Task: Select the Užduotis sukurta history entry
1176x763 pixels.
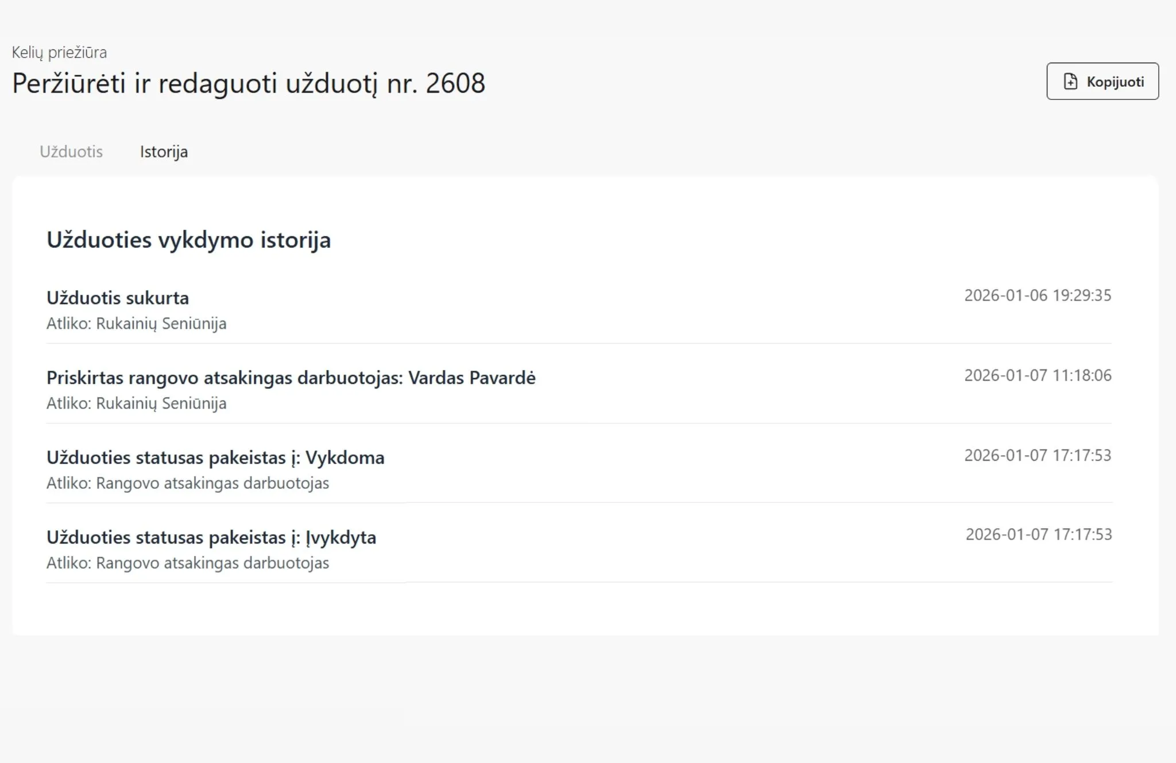Action: tap(118, 298)
